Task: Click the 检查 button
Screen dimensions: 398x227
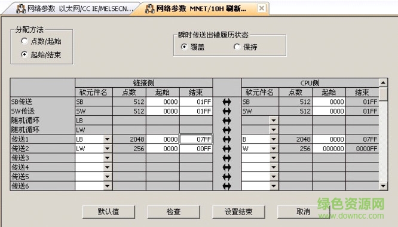Action: click(174, 211)
